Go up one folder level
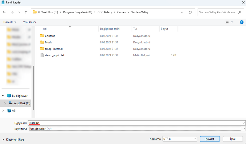Viewport: 246px width, 144px height. coord(26,12)
